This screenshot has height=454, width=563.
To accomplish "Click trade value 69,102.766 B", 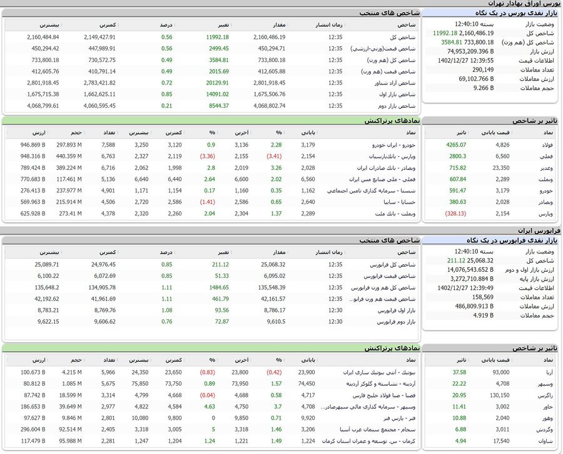I will [x=476, y=79].
